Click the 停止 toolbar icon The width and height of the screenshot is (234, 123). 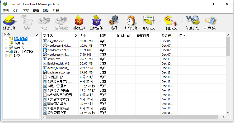(44, 20)
